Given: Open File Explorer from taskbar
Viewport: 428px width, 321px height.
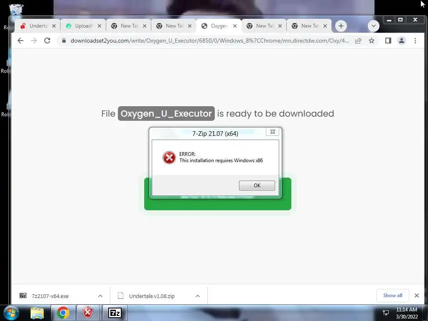Looking at the screenshot, I should click(37, 313).
